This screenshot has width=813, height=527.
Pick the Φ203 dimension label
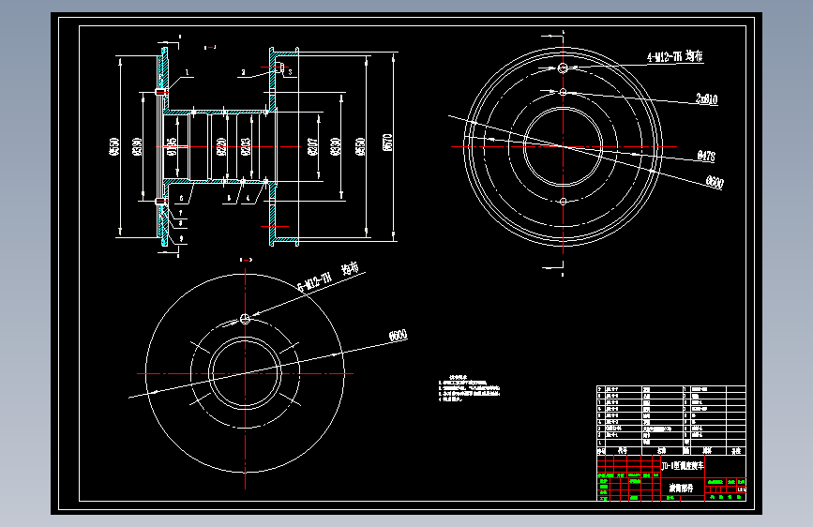click(x=246, y=147)
